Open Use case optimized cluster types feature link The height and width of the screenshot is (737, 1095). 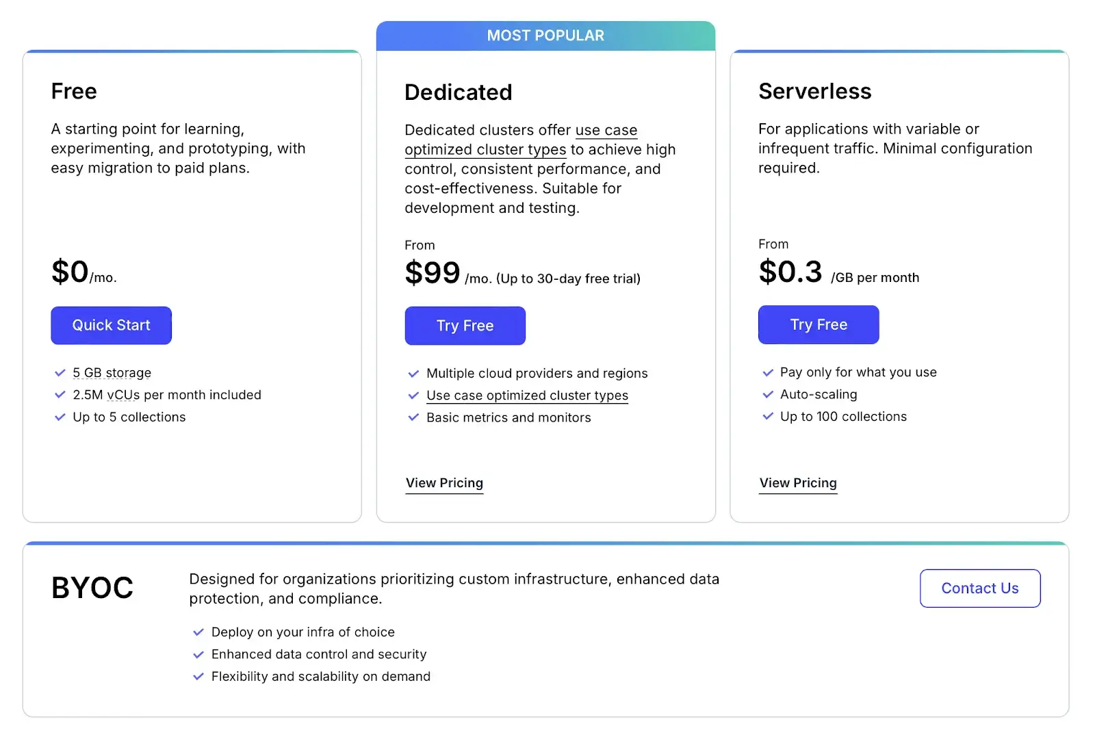(x=527, y=396)
